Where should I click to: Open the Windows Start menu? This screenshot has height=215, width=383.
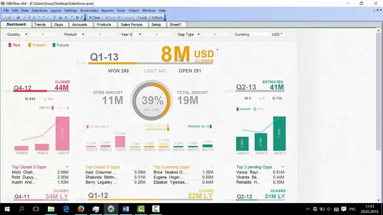7,209
